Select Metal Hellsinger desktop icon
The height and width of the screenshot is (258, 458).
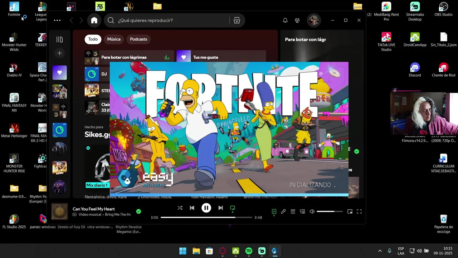(14, 131)
